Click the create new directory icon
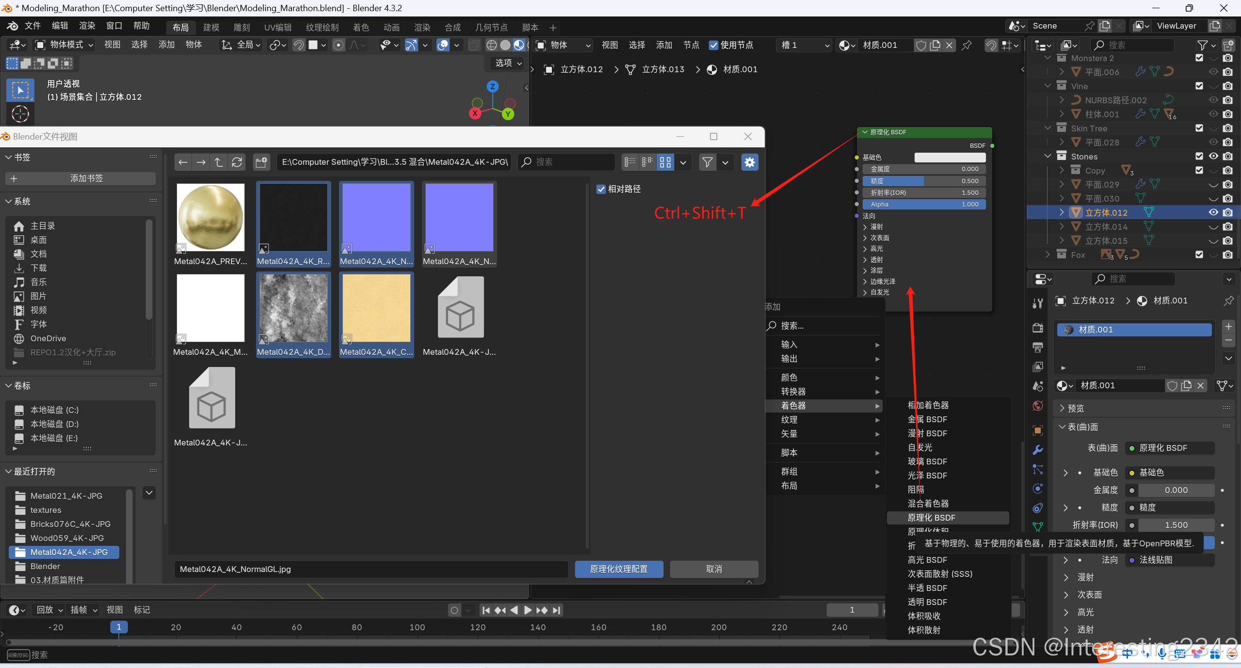Viewport: 1241px width, 668px height. [261, 162]
